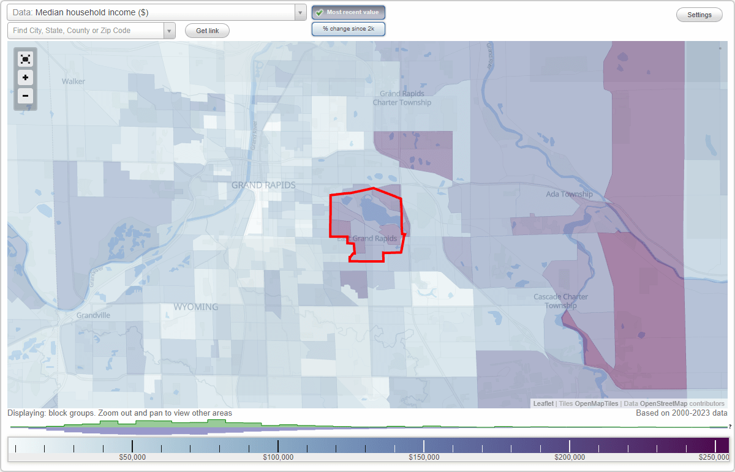Zoom out using the minus icon
Viewport: 735px width, 472px height.
[x=25, y=96]
